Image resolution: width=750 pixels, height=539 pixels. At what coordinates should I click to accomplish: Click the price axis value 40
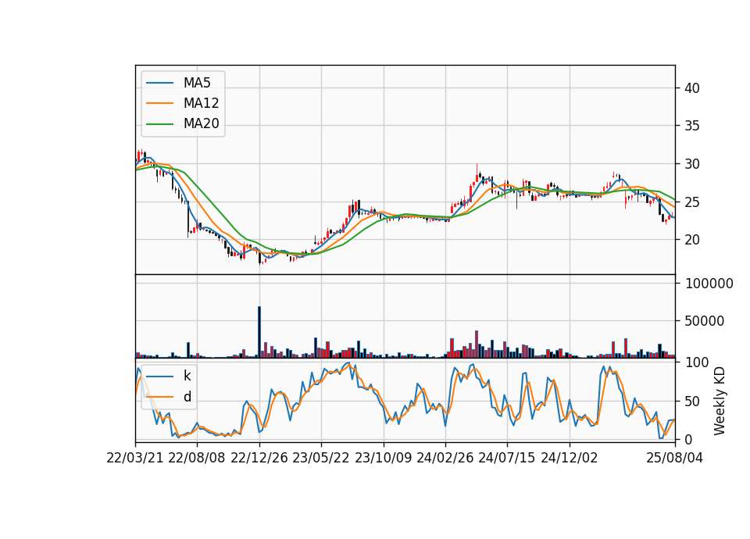(x=692, y=88)
